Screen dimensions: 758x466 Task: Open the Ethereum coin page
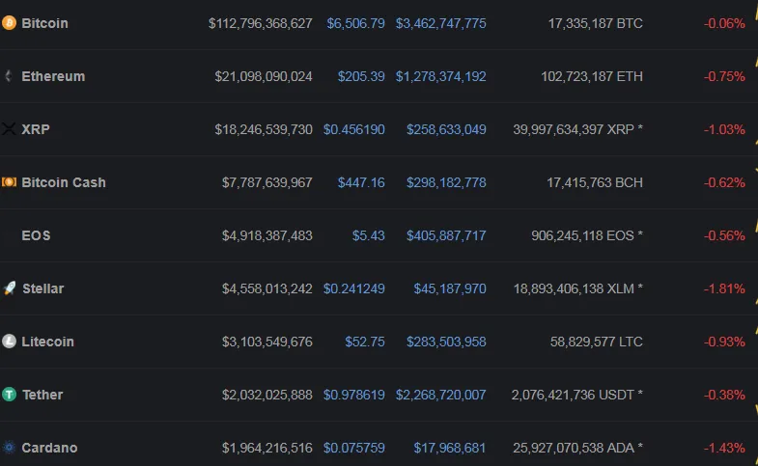(53, 76)
